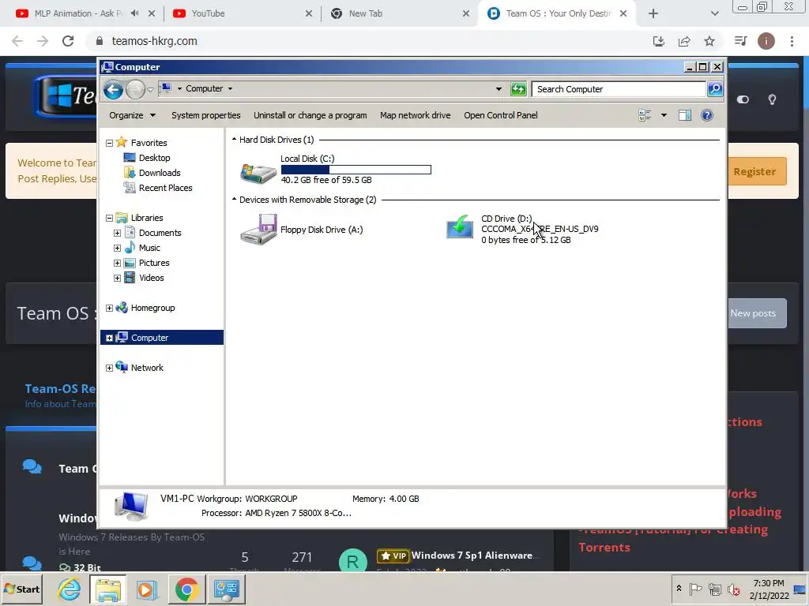Click Windows Explorer folder taskbar icon
Viewport: 809px width, 606px height.
107,589
